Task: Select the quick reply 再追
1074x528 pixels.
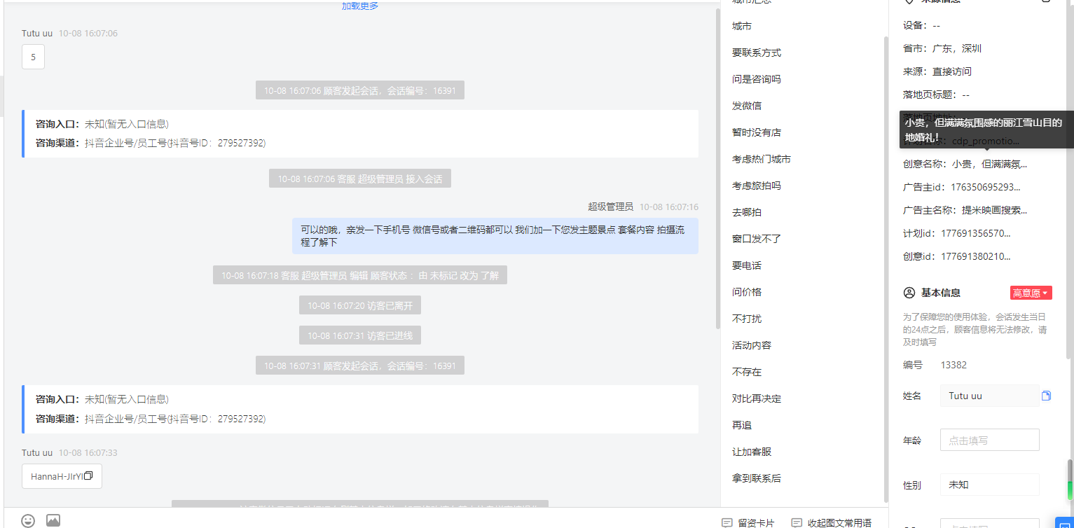Action: click(742, 425)
